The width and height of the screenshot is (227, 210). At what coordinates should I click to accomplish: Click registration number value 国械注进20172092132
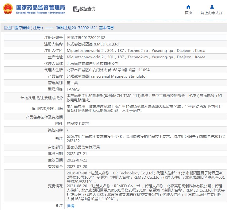coord(86,38)
